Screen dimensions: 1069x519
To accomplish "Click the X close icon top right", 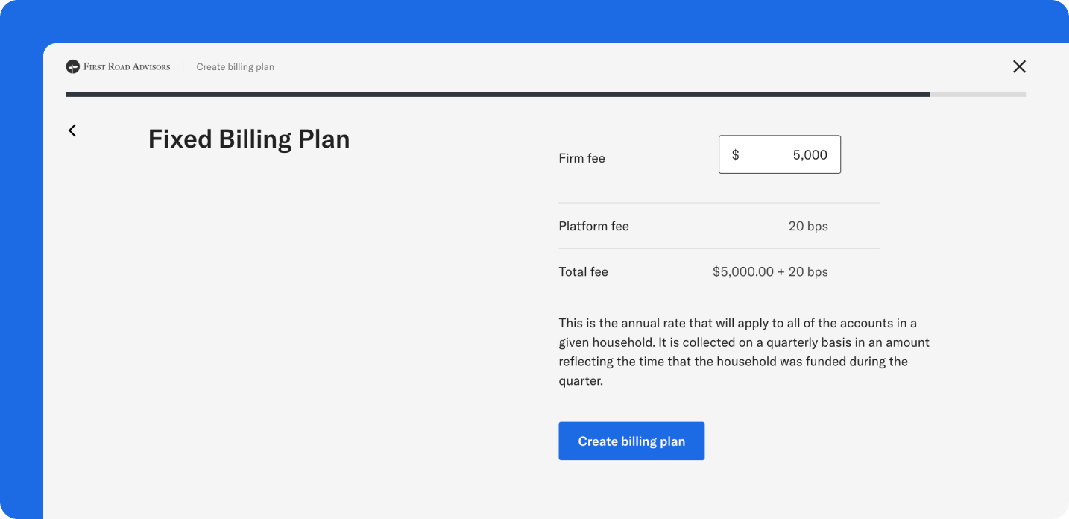I will point(1019,66).
